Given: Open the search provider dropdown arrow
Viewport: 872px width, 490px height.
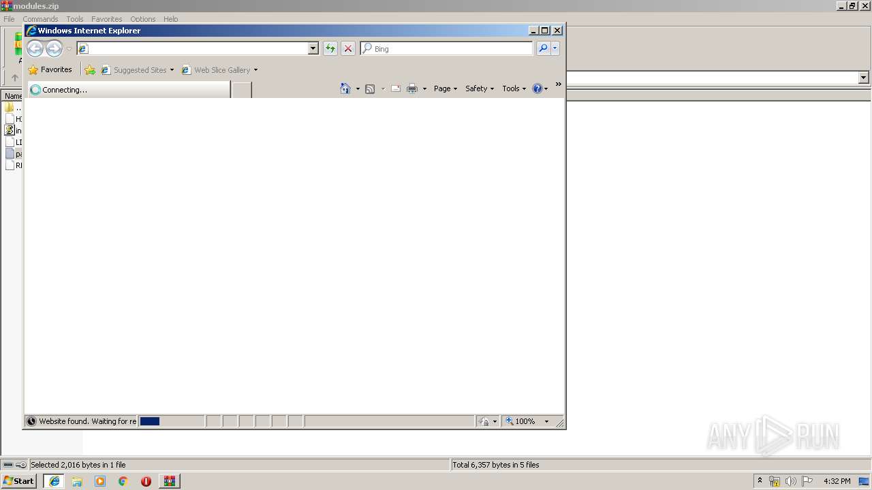Looking at the screenshot, I should (555, 48).
